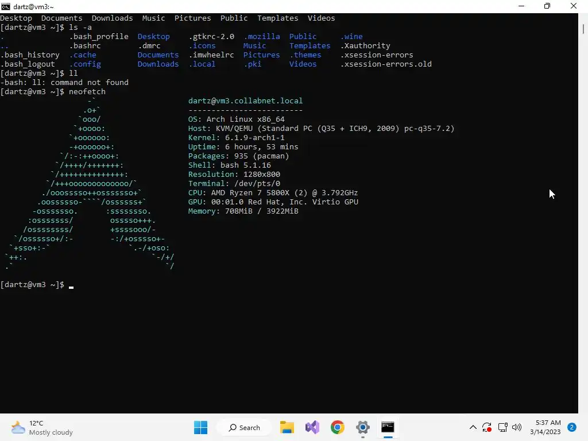
Task: Click '.imwheelrc' in the ls output
Action: [211, 55]
